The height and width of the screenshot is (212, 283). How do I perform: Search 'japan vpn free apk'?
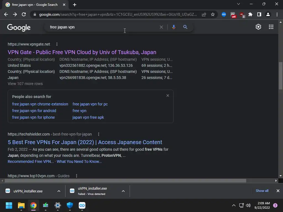[88, 117]
